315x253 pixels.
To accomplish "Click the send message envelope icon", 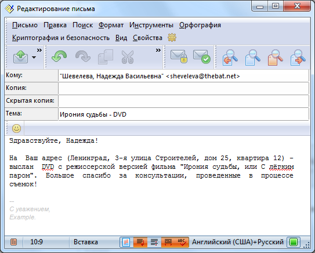I will (x=20, y=57).
